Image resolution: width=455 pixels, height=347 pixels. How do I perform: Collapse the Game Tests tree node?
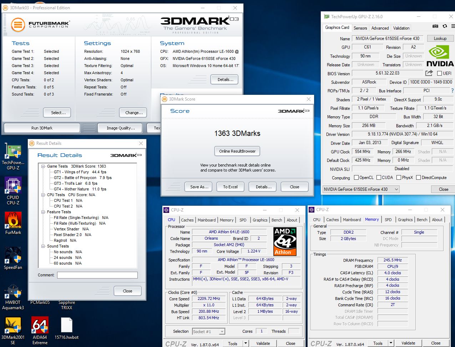[43, 166]
